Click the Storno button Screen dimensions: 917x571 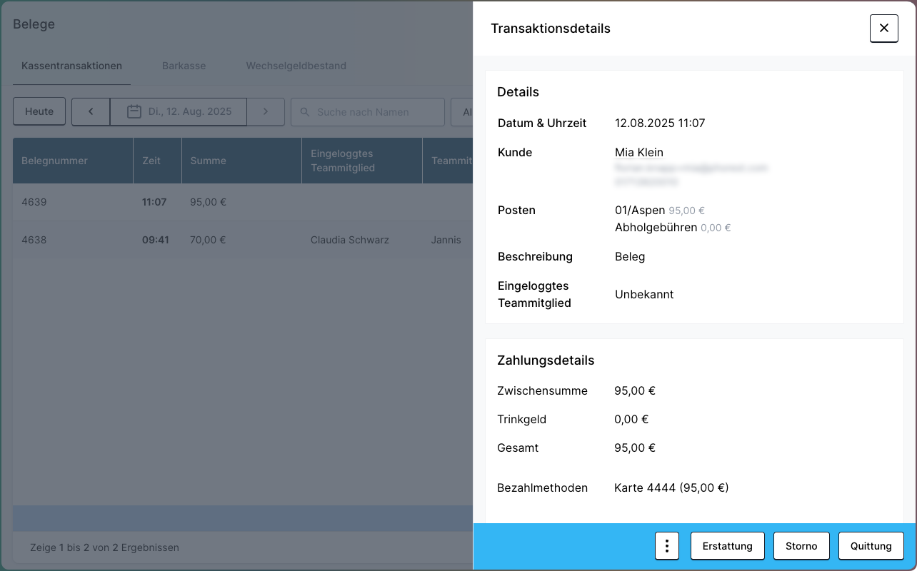click(x=801, y=546)
